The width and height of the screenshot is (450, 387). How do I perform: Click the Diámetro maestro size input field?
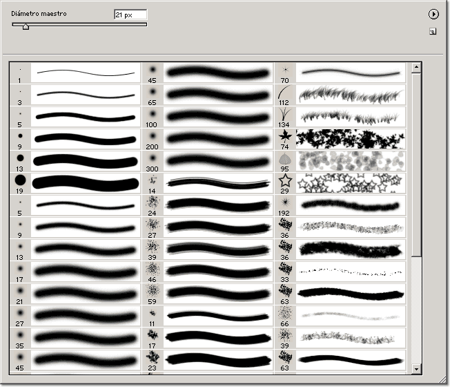coord(130,15)
